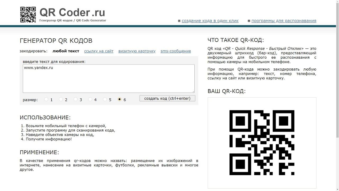Switch to the 'визитную карточку' tab

[x=137, y=51]
